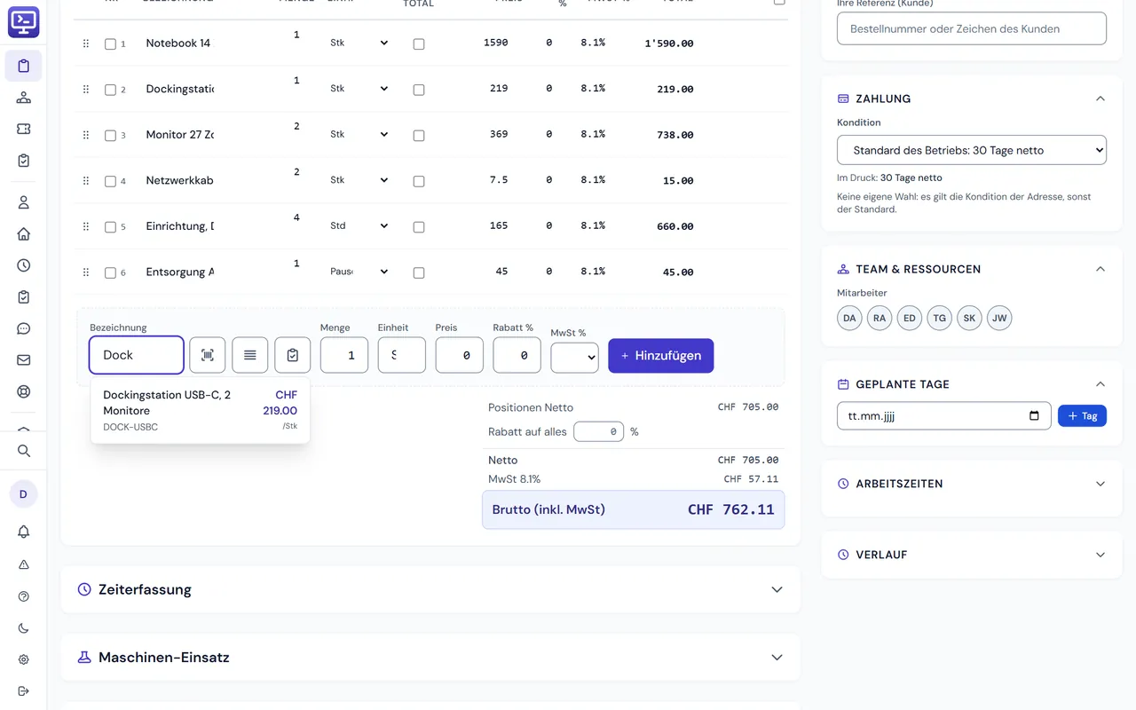Open the warning triangle sidebar icon
Viewport: 1136px width, 710px height.
coord(24,564)
